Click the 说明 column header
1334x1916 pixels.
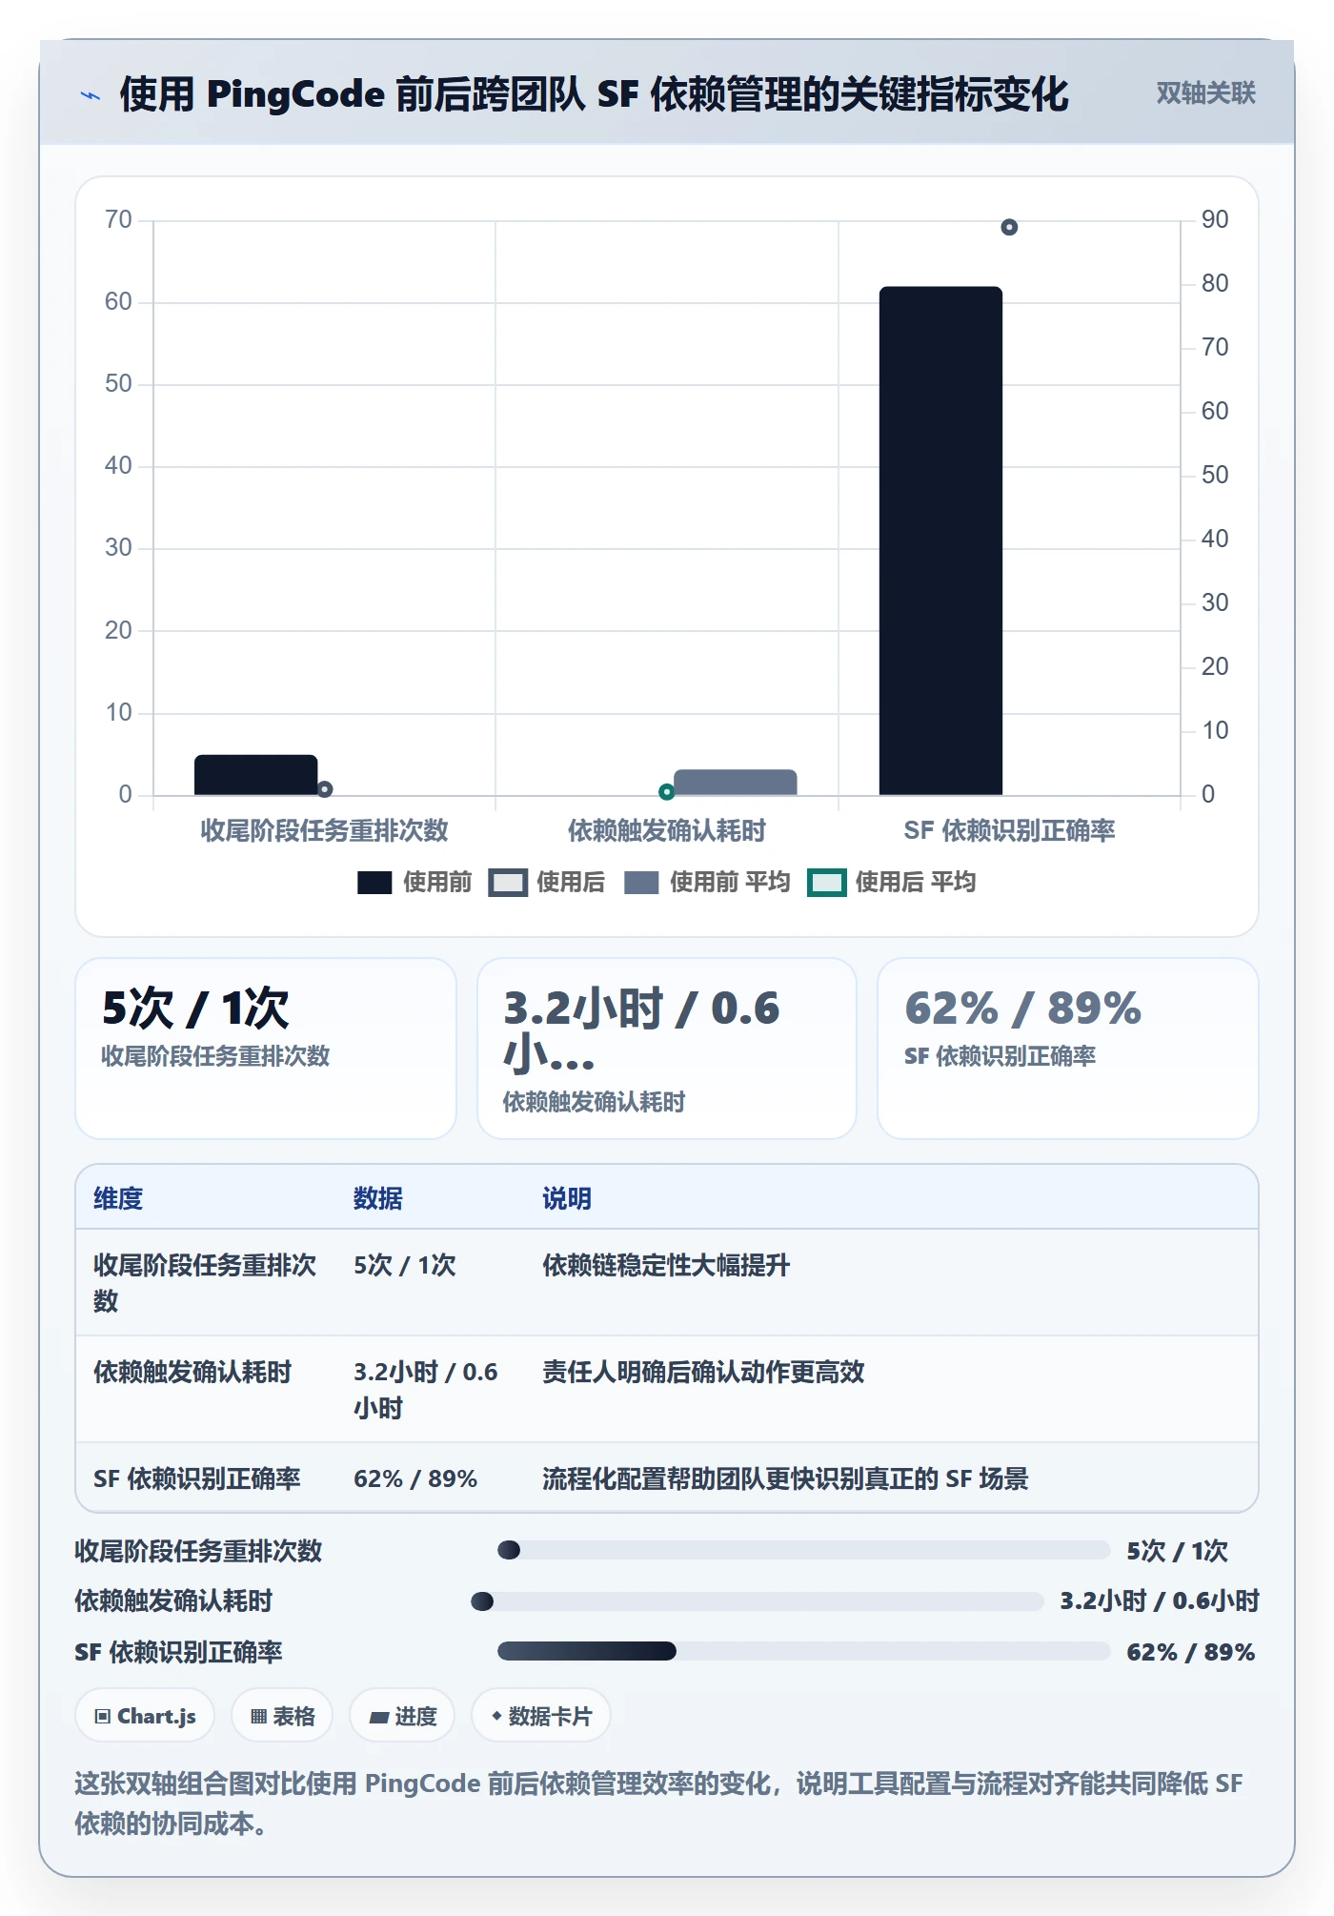pos(567,1198)
